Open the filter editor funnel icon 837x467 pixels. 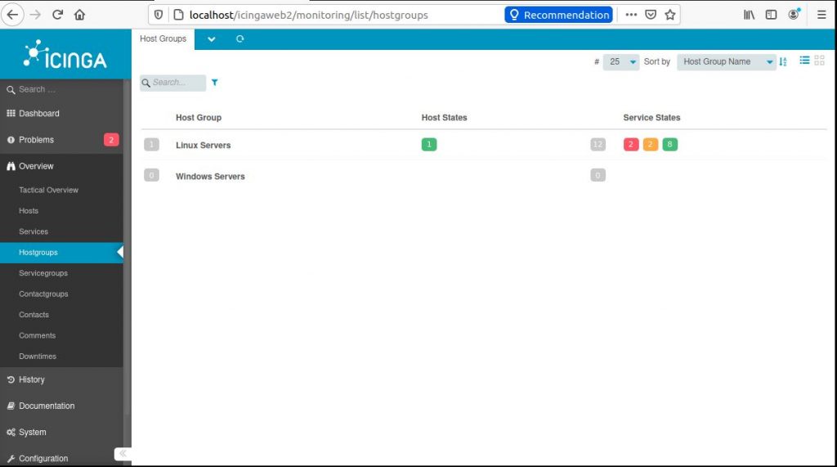coord(215,83)
